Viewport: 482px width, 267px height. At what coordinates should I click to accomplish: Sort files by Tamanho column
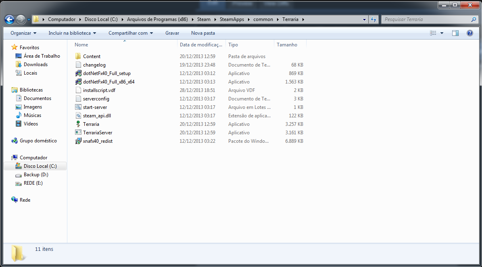coord(290,44)
